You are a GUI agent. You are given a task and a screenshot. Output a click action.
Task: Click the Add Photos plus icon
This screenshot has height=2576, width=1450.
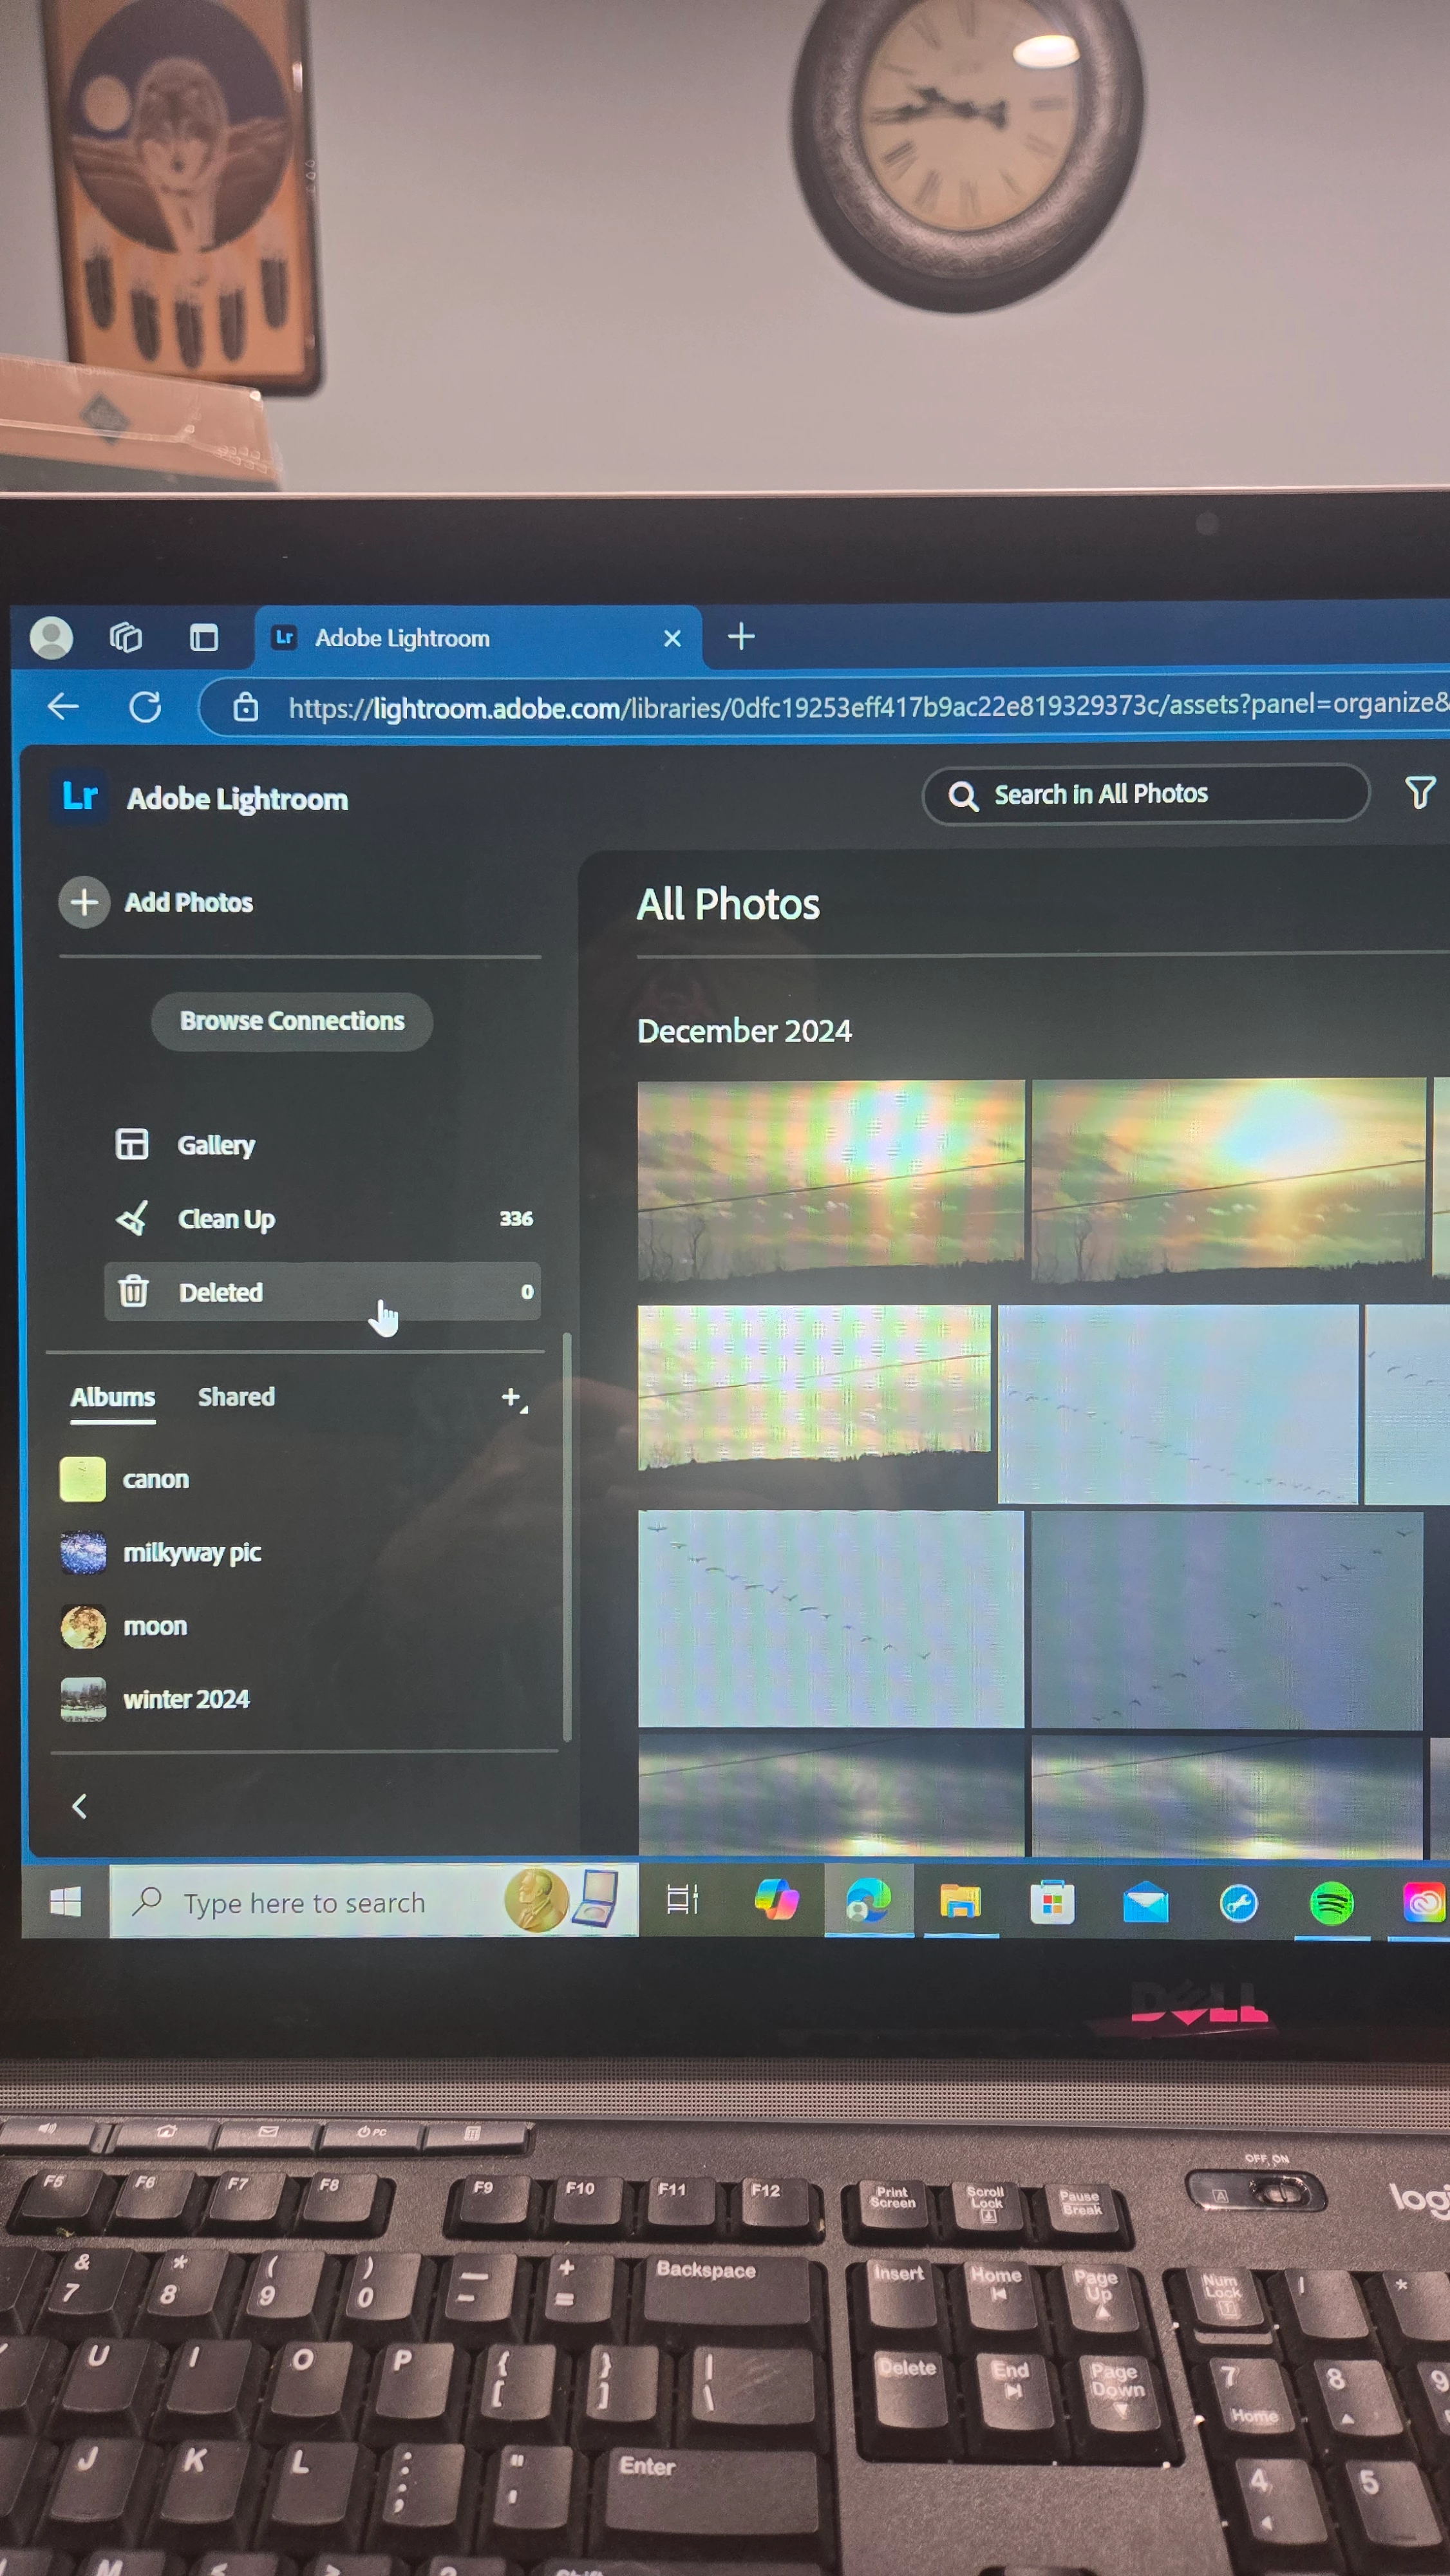tap(84, 902)
